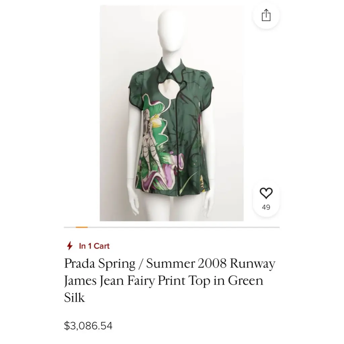Click the favorites count showing 49

click(x=266, y=207)
